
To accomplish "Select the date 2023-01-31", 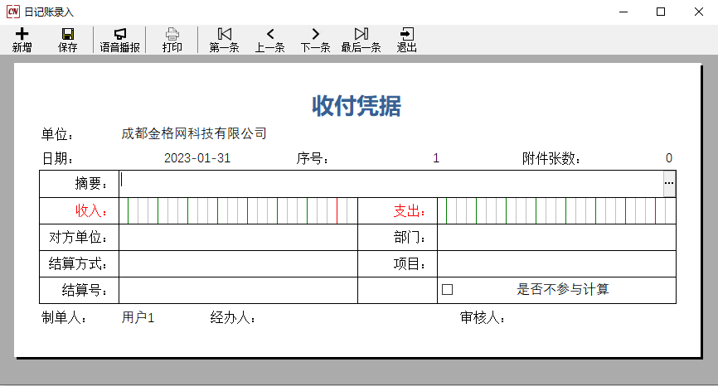I will pos(197,158).
